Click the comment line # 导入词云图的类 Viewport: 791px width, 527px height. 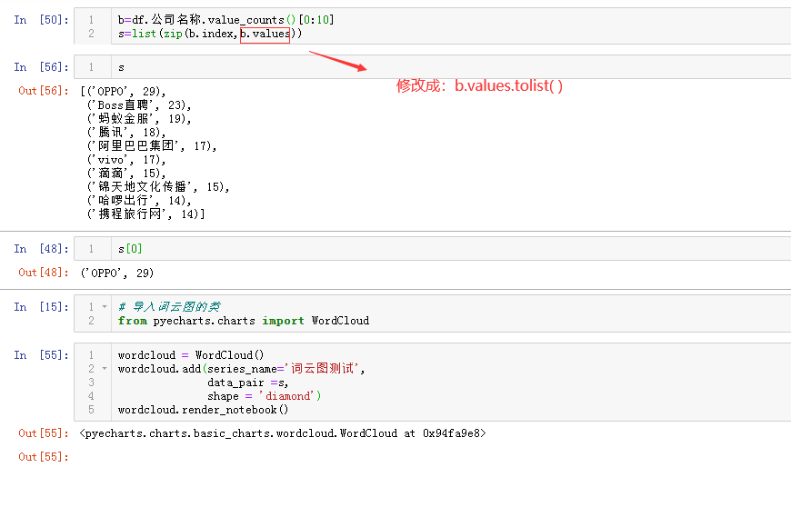point(169,306)
